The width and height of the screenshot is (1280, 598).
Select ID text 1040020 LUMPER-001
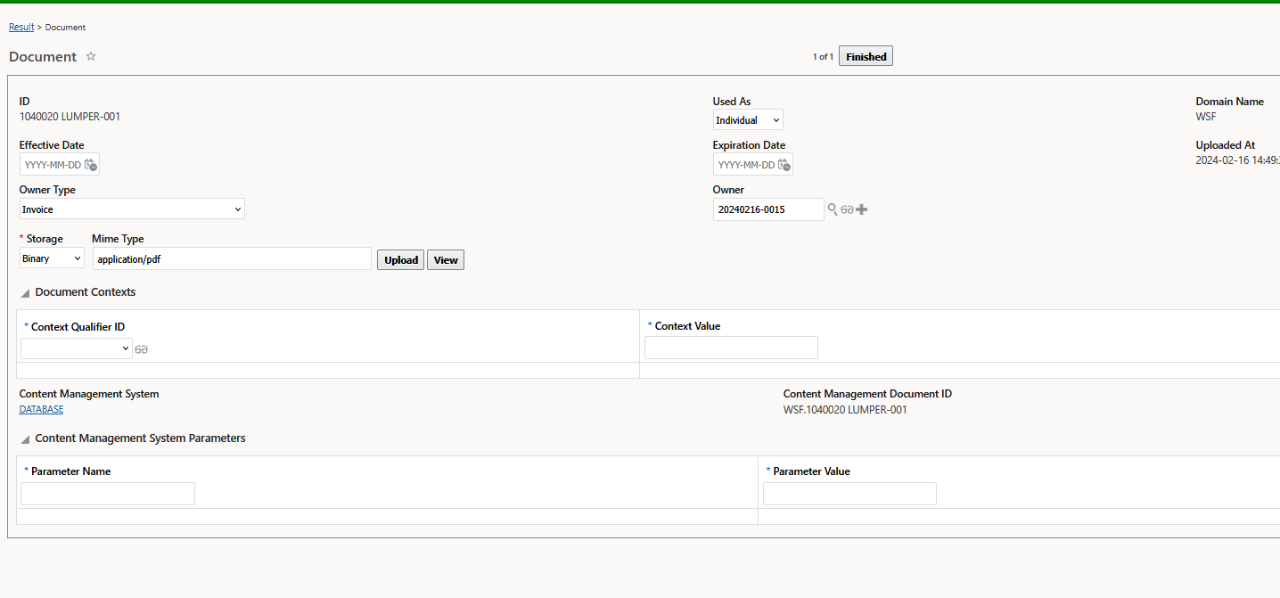pyautogui.click(x=70, y=117)
